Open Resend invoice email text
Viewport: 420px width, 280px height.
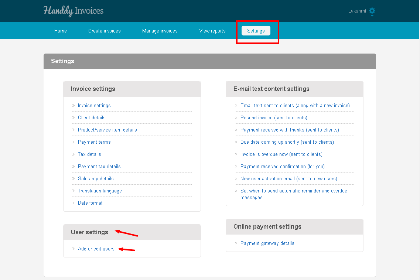[274, 117]
